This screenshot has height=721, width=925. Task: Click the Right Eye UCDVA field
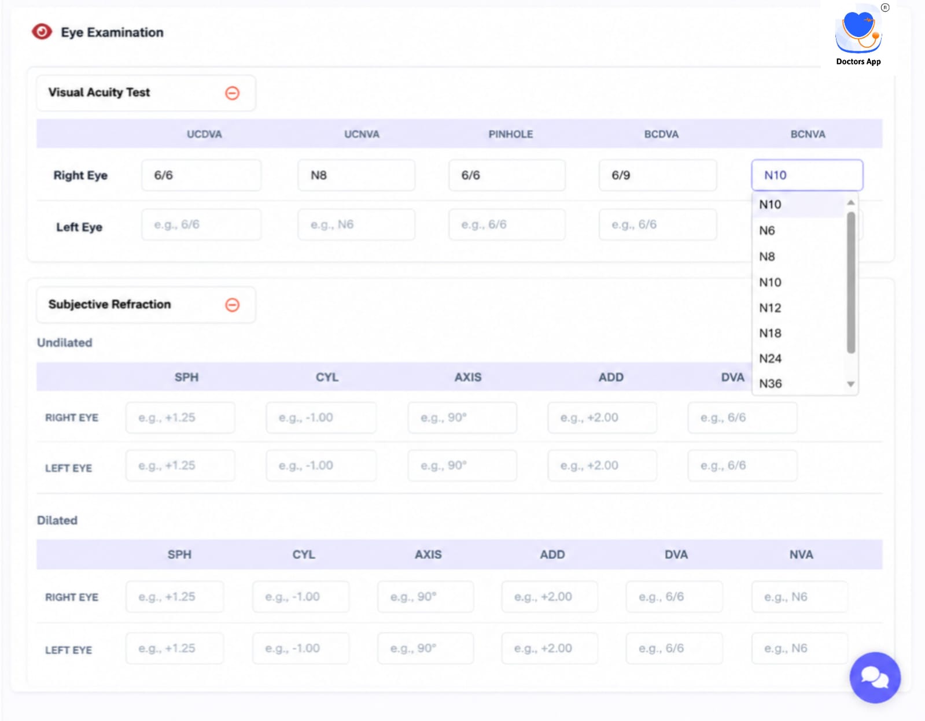coord(201,175)
